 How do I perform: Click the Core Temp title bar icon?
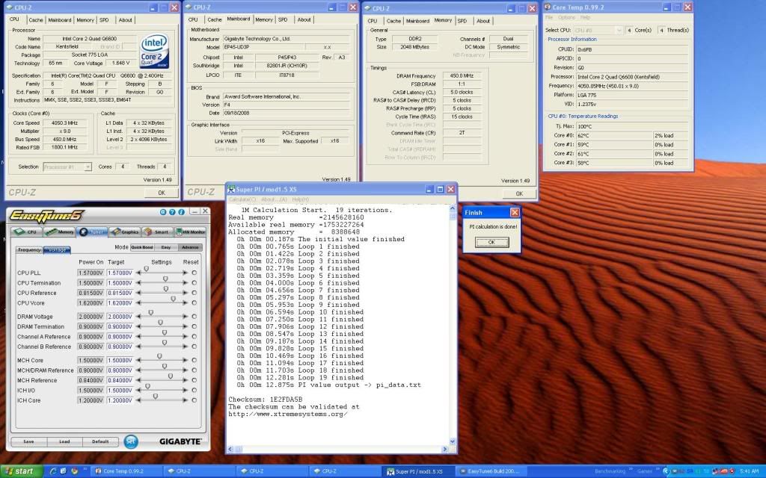548,7
